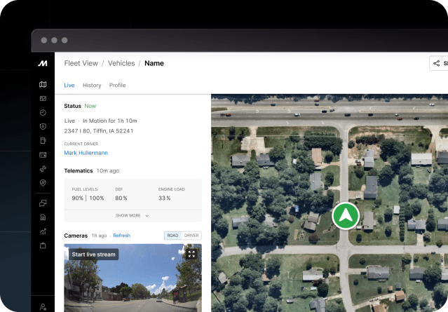Open the map view sidebar icon
The height and width of the screenshot is (312, 448).
(x=43, y=85)
